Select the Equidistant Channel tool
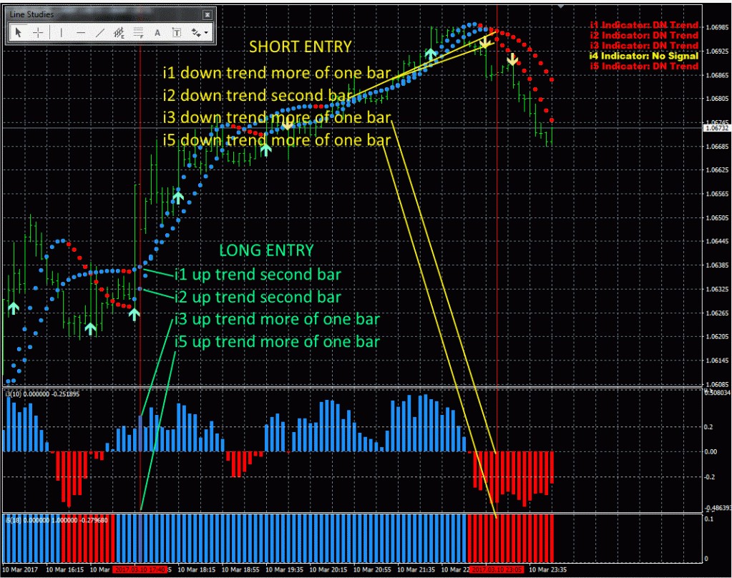 click(119, 32)
